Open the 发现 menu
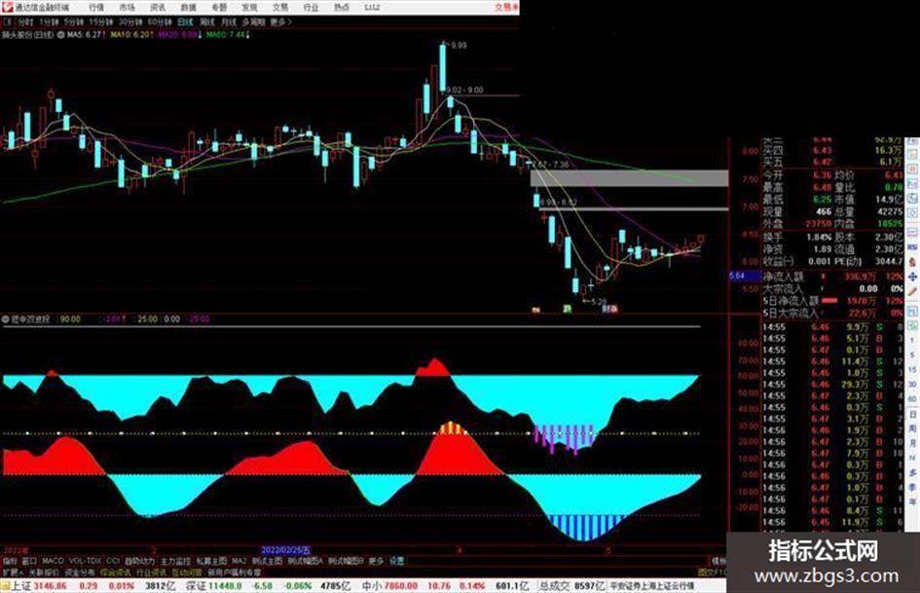The image size is (920, 593). (249, 7)
